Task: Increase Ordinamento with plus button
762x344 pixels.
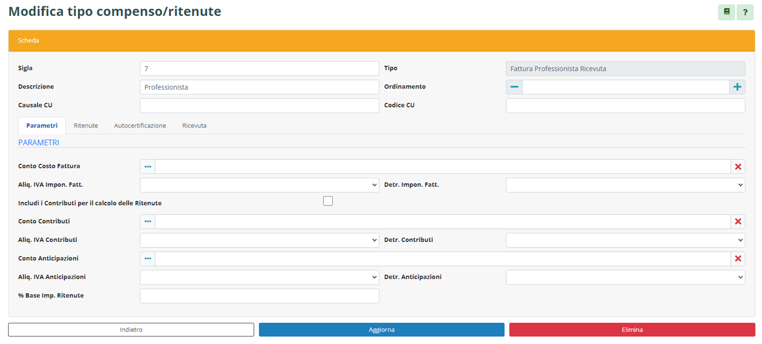Action: pos(737,87)
